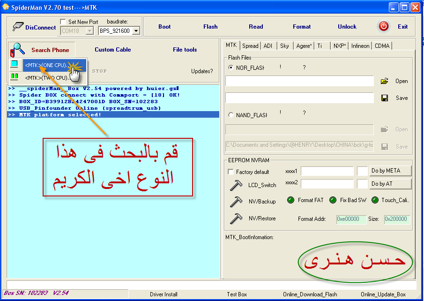Select log line 'MTK platform selected!'
424x301 pixels.
pyautogui.click(x=113, y=114)
